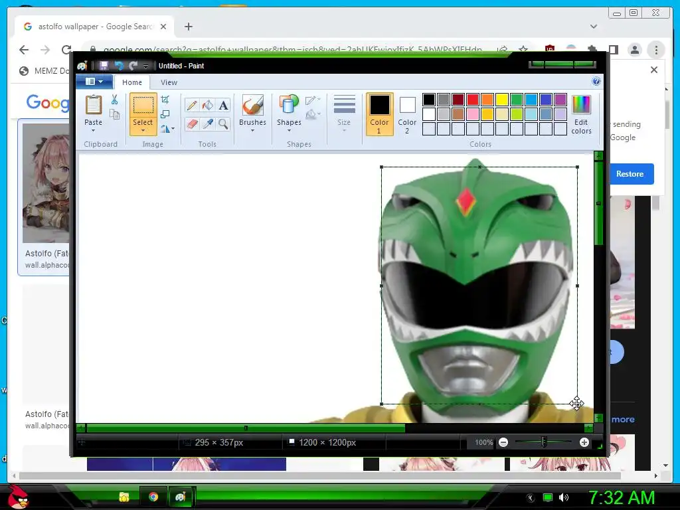The height and width of the screenshot is (510, 680).
Task: Click the Crop icon in Image group
Action: [x=165, y=100]
